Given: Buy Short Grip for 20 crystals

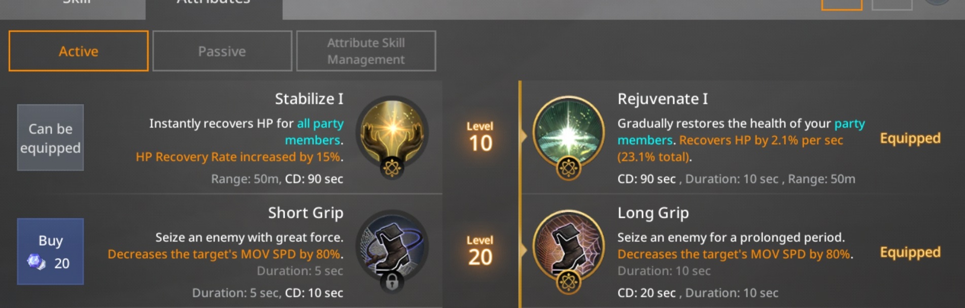Looking at the screenshot, I should pyautogui.click(x=50, y=252).
